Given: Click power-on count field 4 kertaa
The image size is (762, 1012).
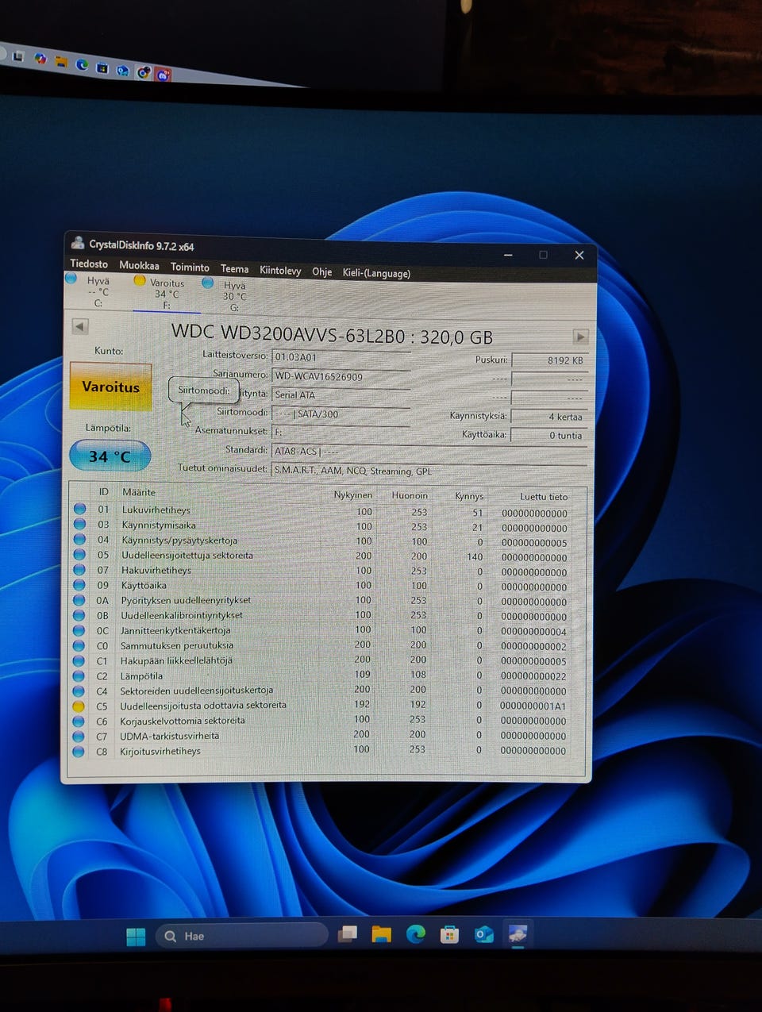Looking at the screenshot, I should 548,417.
